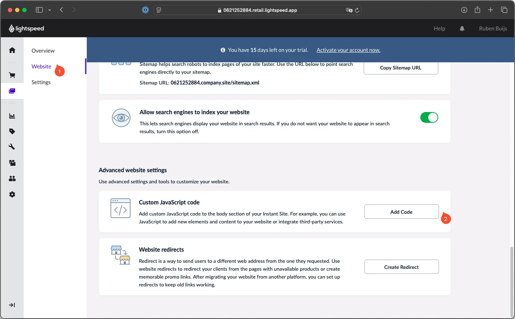Open Ruben Buijs account menu

(x=493, y=29)
